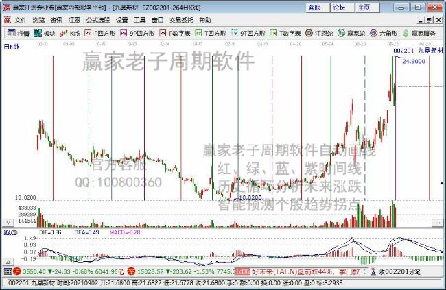Viewport: 446px width, 290px height.
Task: Click the DEA=0.49 value
Action: click(x=86, y=232)
